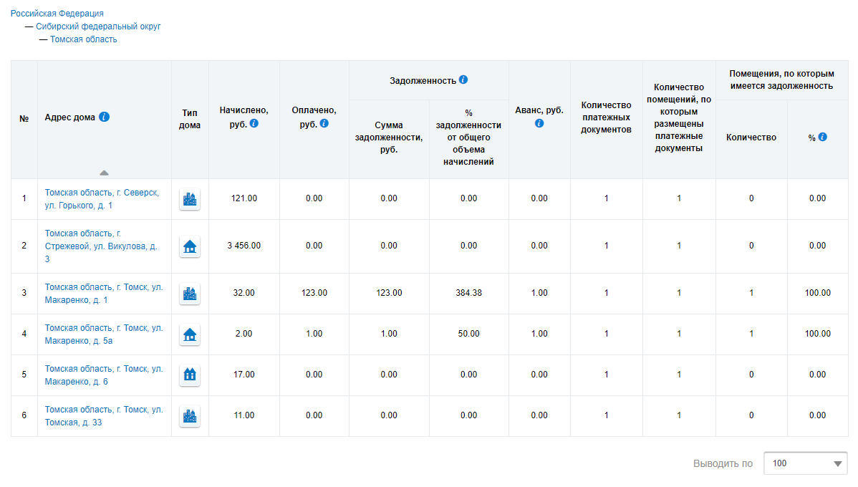Image resolution: width=858 pixels, height=487 pixels.
Task: Click house type icon for Викулова, д. 3
Action: [190, 246]
